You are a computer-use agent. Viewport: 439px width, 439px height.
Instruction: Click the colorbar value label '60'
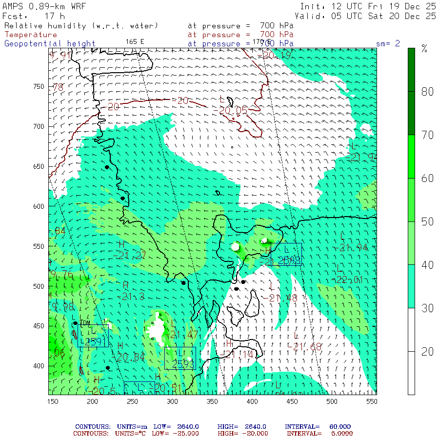tap(427, 179)
